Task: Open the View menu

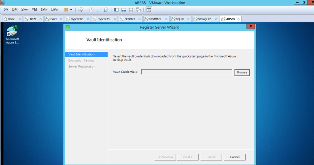Action: pyautogui.click(x=25, y=9)
